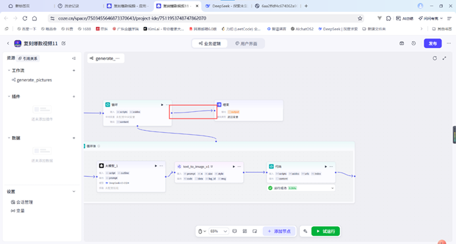Click the green 试运行 button
This screenshot has width=456, height=244.
[x=326, y=232]
